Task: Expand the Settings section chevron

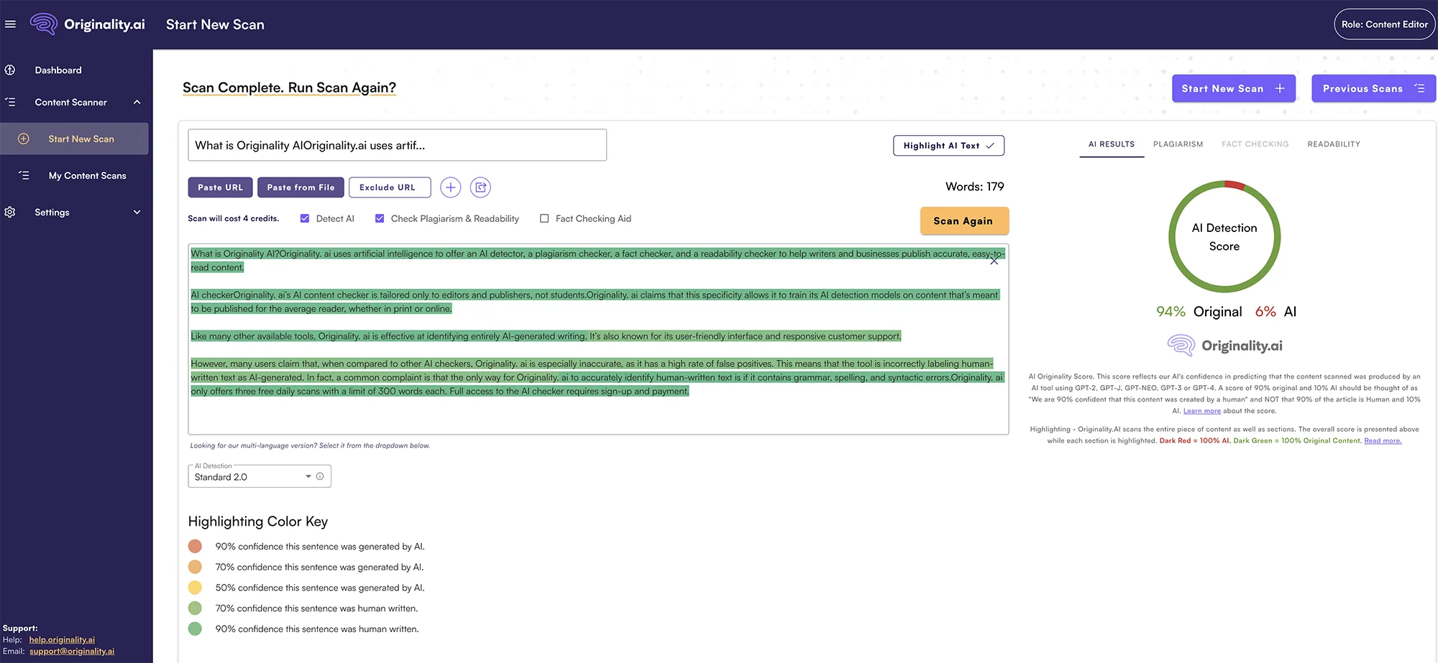Action: 137,212
